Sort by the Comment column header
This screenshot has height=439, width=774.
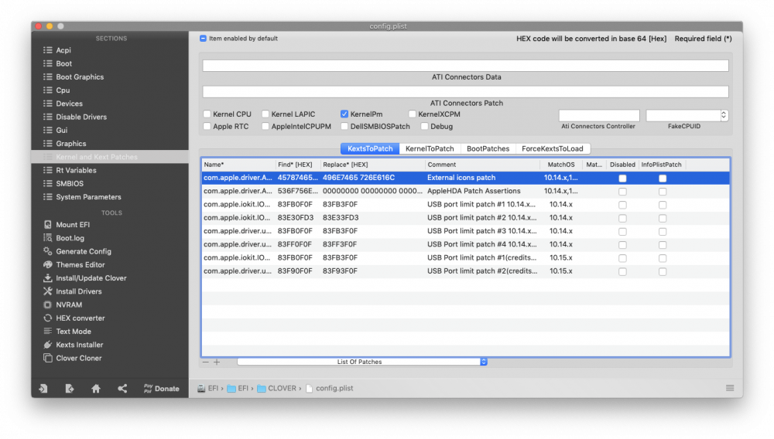pyautogui.click(x=482, y=165)
